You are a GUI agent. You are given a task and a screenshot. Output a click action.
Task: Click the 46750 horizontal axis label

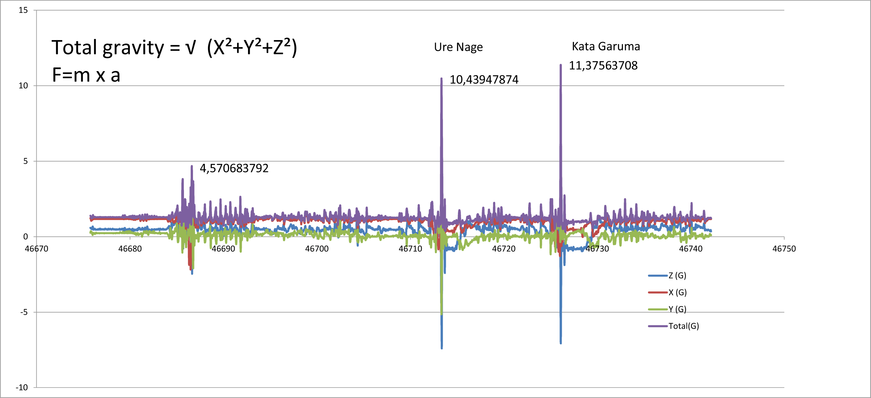coord(784,249)
